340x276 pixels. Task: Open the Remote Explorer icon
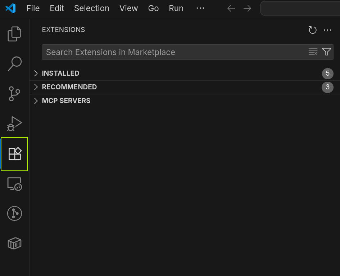tap(14, 184)
